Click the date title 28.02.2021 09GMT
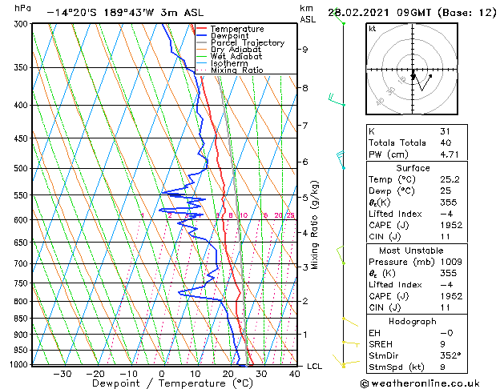504x389 pixels. (x=379, y=13)
